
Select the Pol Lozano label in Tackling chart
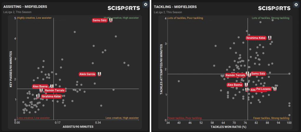263,89
